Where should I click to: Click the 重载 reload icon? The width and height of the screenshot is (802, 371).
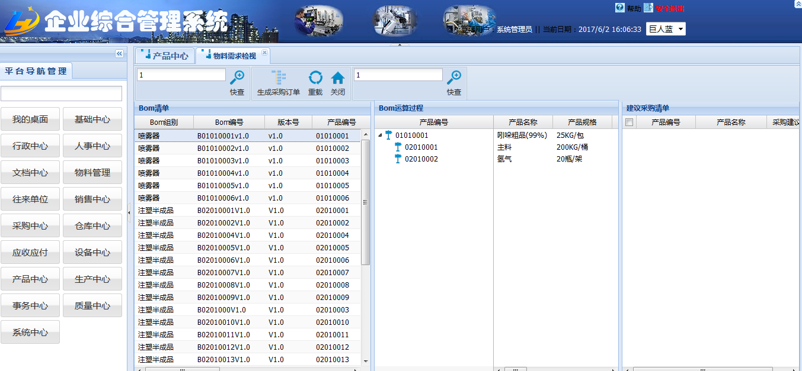click(x=315, y=78)
